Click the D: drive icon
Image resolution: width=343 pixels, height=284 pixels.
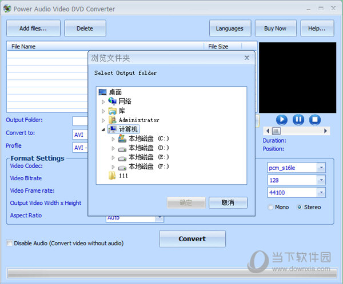[x=122, y=149]
